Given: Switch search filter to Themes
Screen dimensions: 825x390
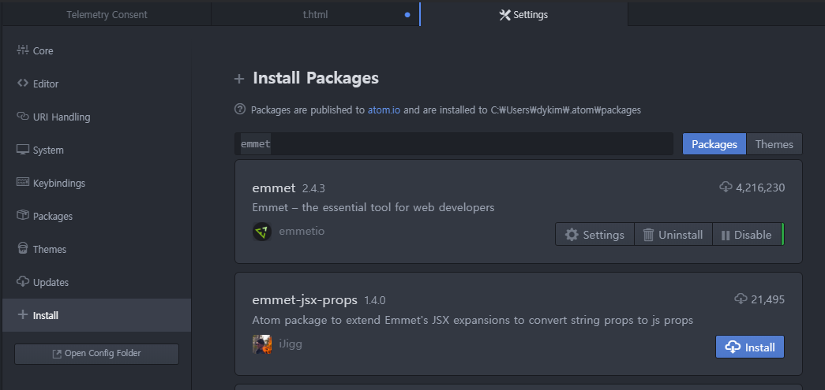Looking at the screenshot, I should point(774,144).
